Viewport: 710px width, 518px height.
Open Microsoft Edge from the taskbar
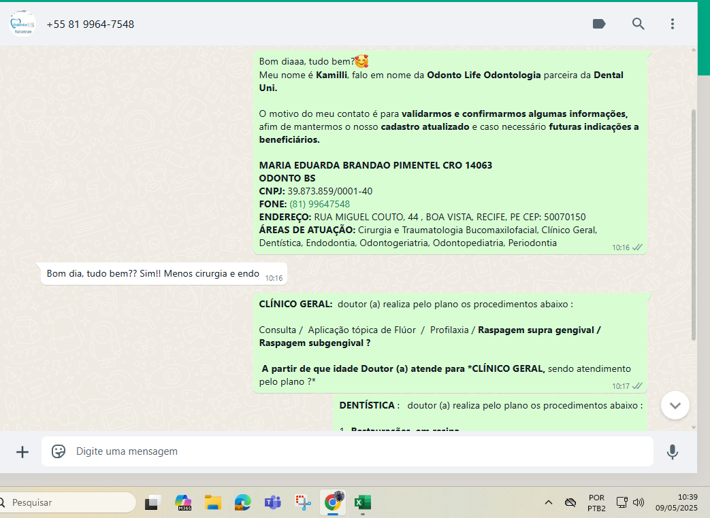tap(243, 502)
